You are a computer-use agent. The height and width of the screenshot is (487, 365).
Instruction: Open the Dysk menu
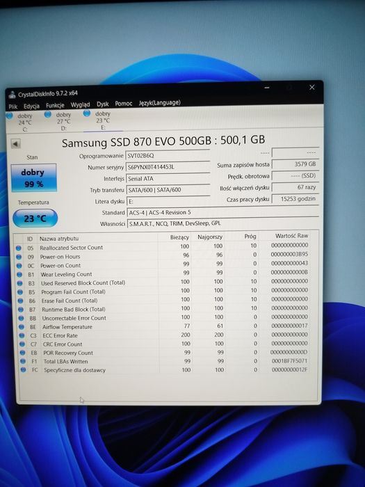click(103, 104)
